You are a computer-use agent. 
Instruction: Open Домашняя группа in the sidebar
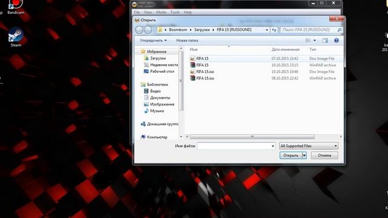pyautogui.click(x=162, y=124)
